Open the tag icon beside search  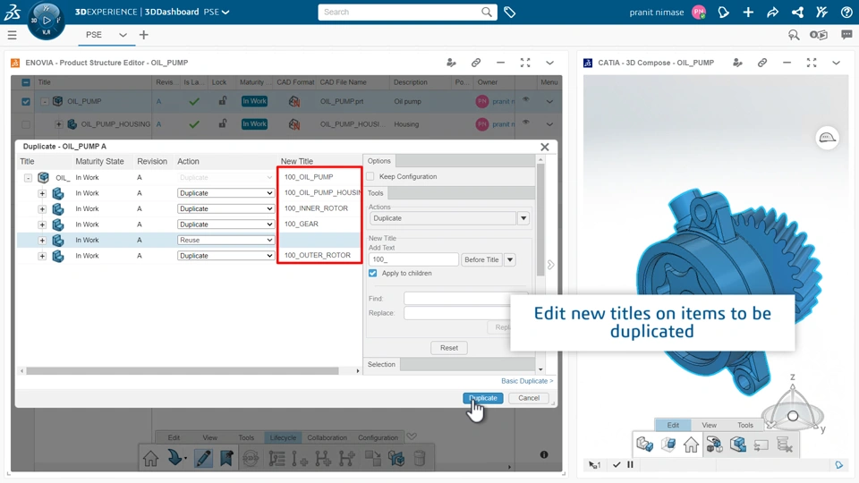pos(509,12)
